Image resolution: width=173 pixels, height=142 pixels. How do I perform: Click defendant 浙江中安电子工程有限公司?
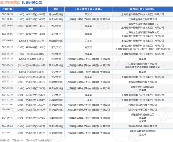[x=142, y=110]
